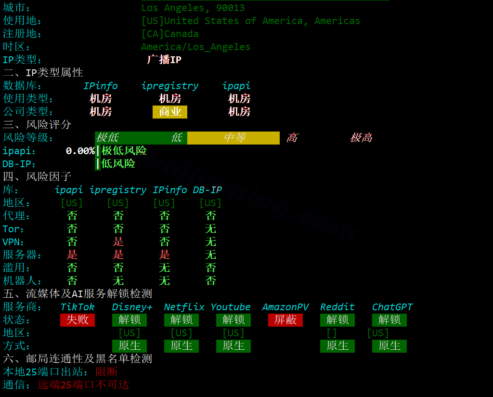Select '[US]United States of America, Americas' text
The height and width of the screenshot is (397, 493).
(250, 21)
